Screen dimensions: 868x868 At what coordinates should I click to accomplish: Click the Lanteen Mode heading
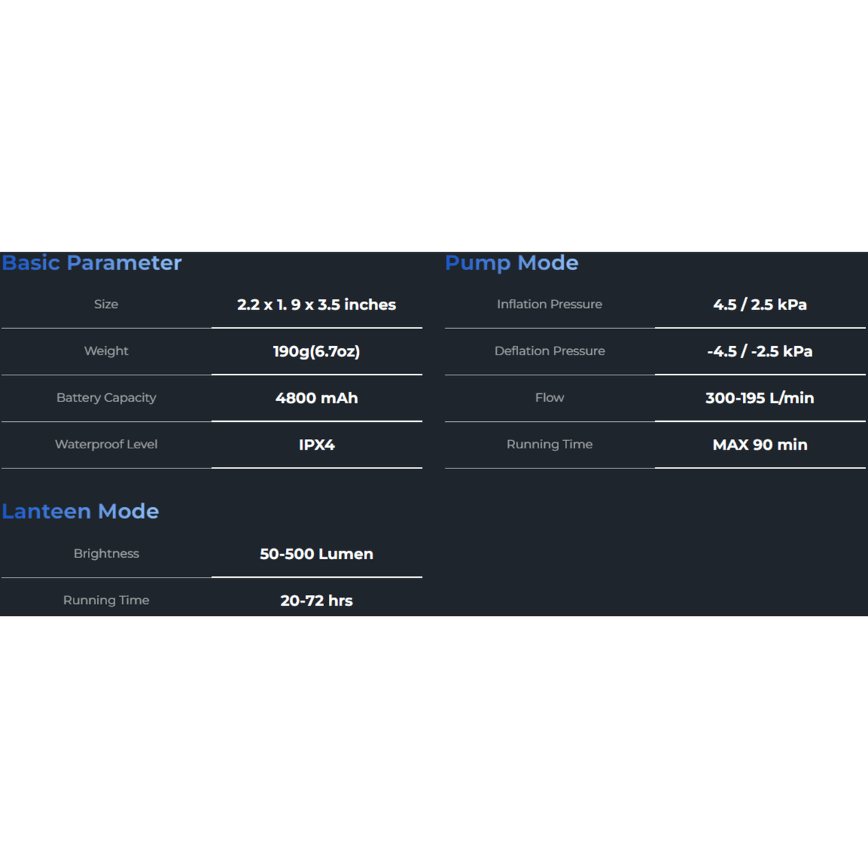(x=80, y=511)
